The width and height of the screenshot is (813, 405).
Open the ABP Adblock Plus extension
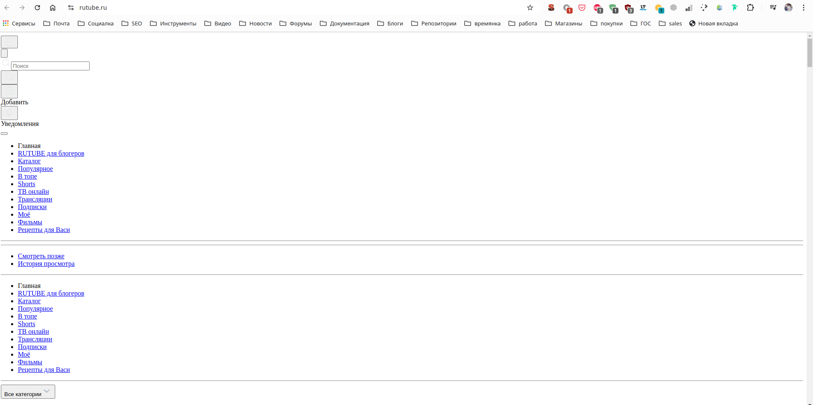(598, 8)
